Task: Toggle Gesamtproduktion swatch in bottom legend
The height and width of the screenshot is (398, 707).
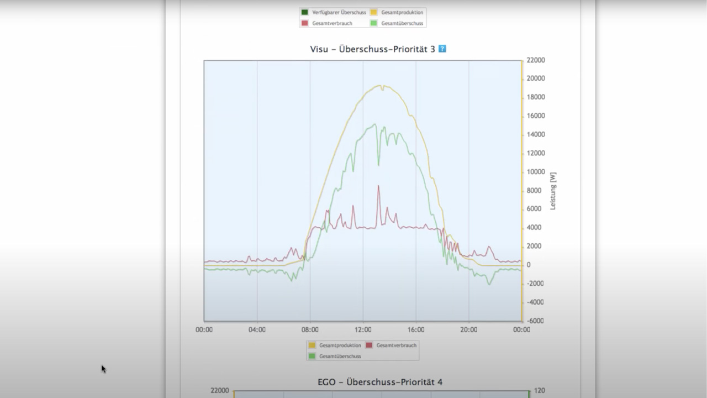Action: (312, 345)
